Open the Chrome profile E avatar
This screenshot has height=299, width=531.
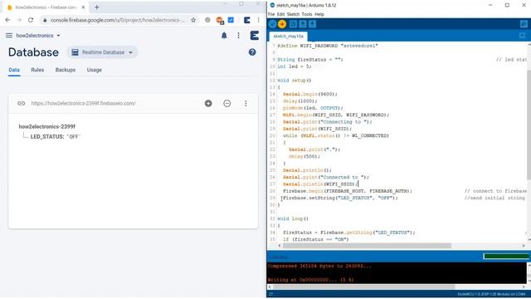(x=247, y=20)
